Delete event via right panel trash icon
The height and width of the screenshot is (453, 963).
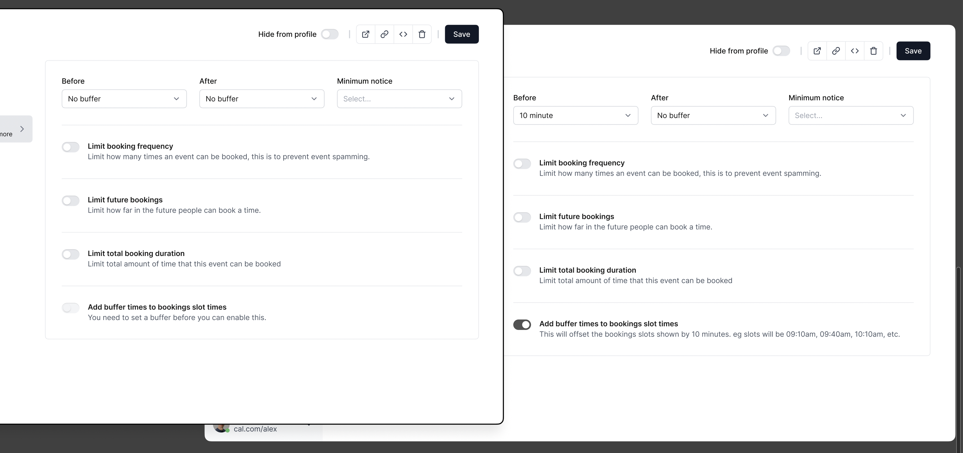[873, 51]
